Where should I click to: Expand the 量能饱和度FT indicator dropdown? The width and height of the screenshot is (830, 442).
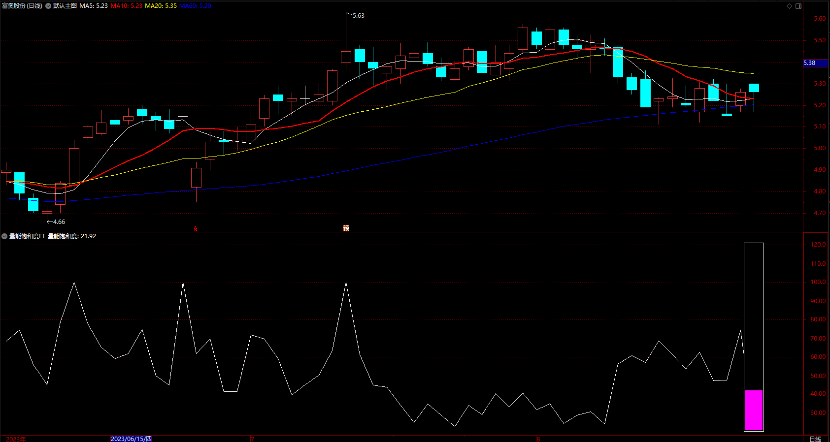click(x=4, y=236)
